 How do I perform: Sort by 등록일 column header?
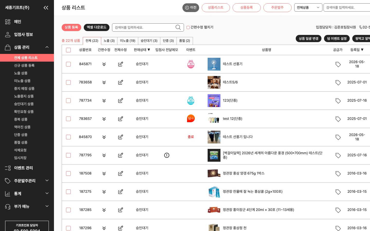(x=357, y=50)
